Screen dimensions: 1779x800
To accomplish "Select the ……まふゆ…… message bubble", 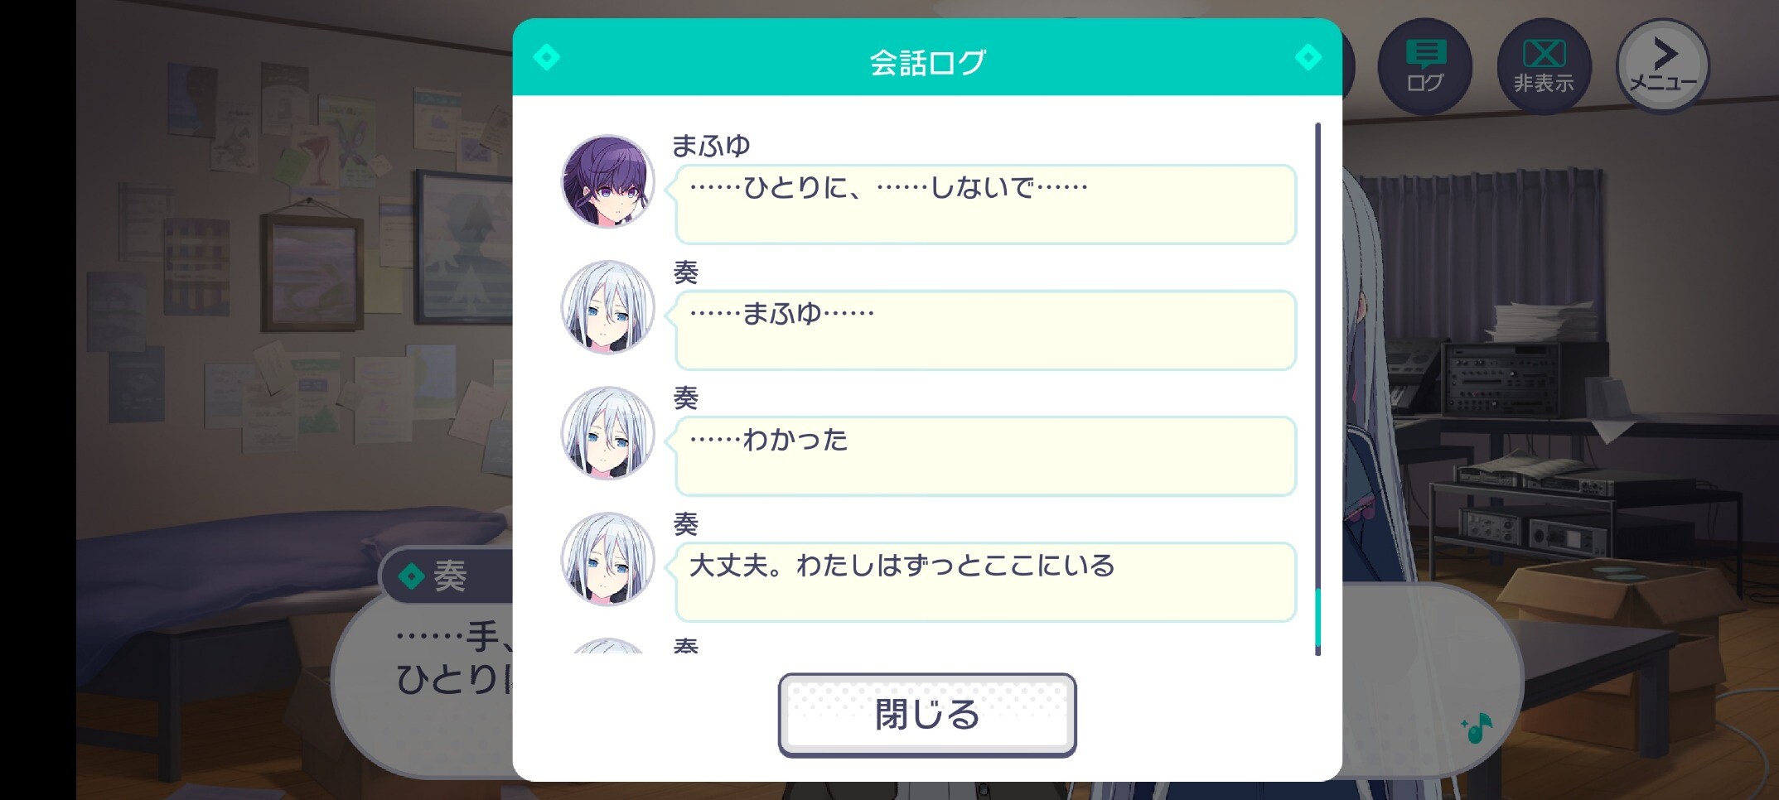I will pyautogui.click(x=985, y=330).
